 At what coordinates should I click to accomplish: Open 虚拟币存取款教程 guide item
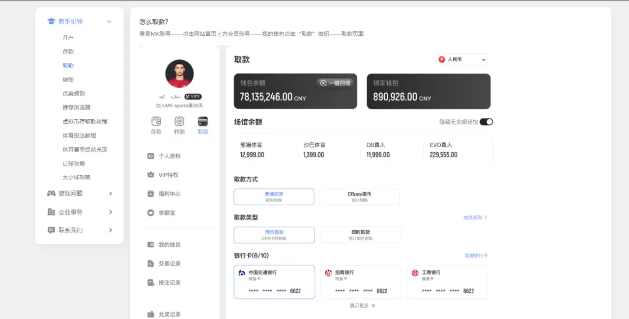(x=85, y=121)
